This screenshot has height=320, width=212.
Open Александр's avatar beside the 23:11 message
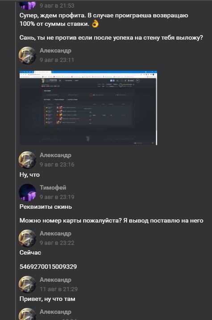(27, 55)
